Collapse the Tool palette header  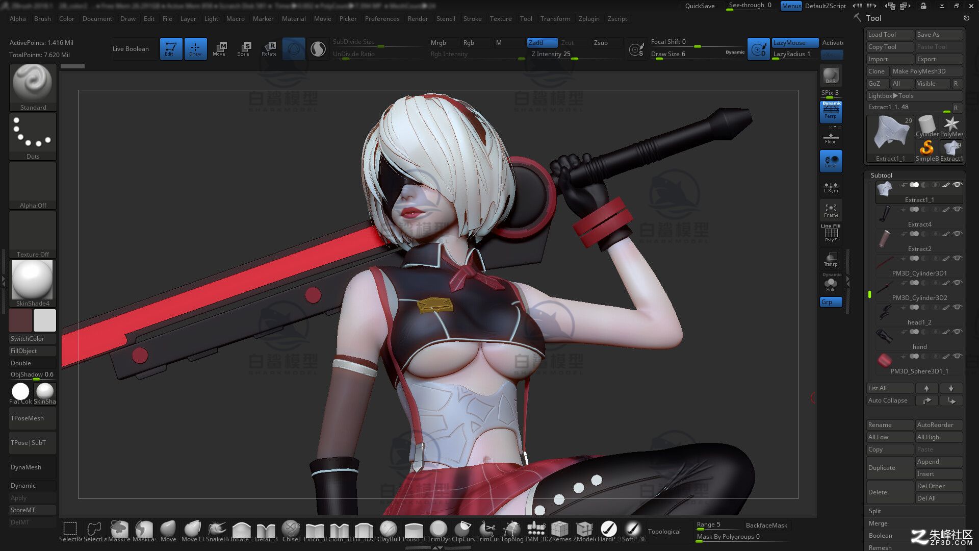click(x=873, y=18)
